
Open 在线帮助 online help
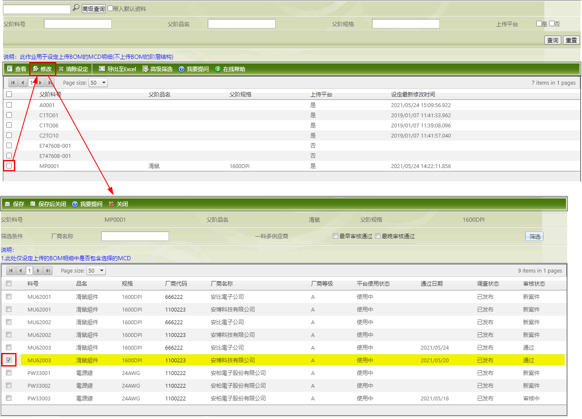(x=230, y=69)
